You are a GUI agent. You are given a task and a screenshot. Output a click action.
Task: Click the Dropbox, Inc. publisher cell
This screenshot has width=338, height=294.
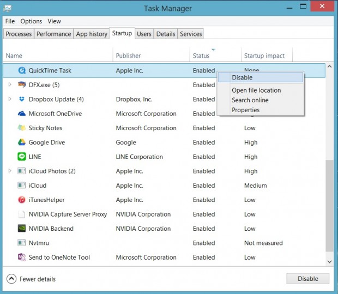134,99
